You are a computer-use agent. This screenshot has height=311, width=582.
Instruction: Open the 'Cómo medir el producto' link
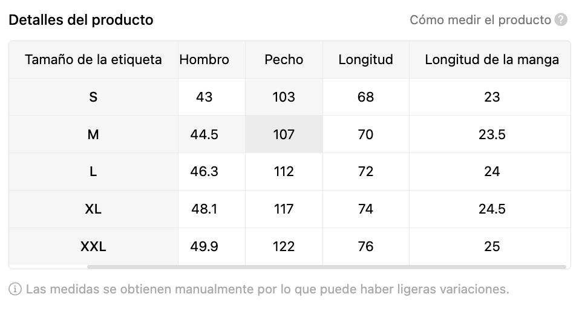480,20
